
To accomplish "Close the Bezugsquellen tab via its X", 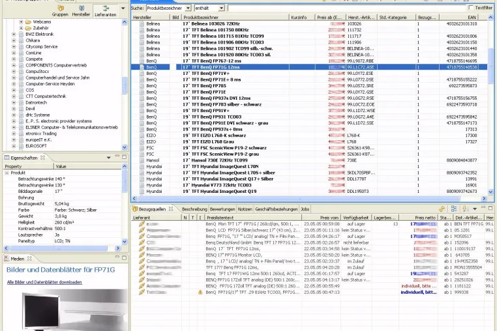I will (171, 209).
